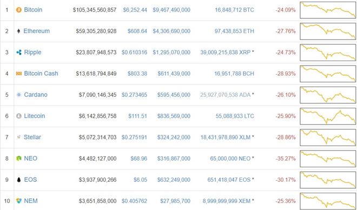This screenshot has width=357, height=210.
Task: View the NEM price sparkline chart
Action: point(328,201)
